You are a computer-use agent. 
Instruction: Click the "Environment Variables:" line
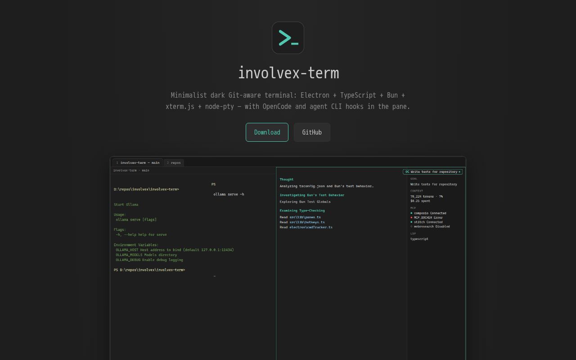click(136, 245)
